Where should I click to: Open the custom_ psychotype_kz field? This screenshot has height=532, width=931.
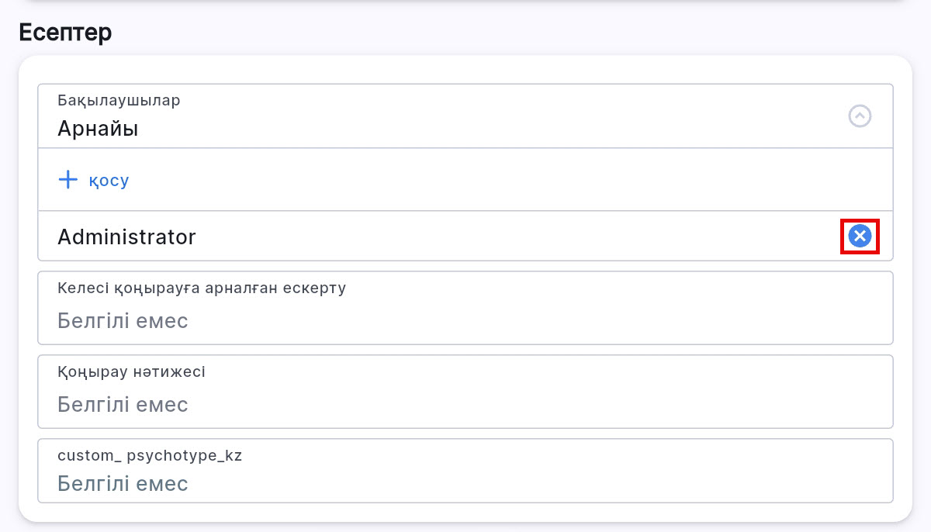(465, 471)
